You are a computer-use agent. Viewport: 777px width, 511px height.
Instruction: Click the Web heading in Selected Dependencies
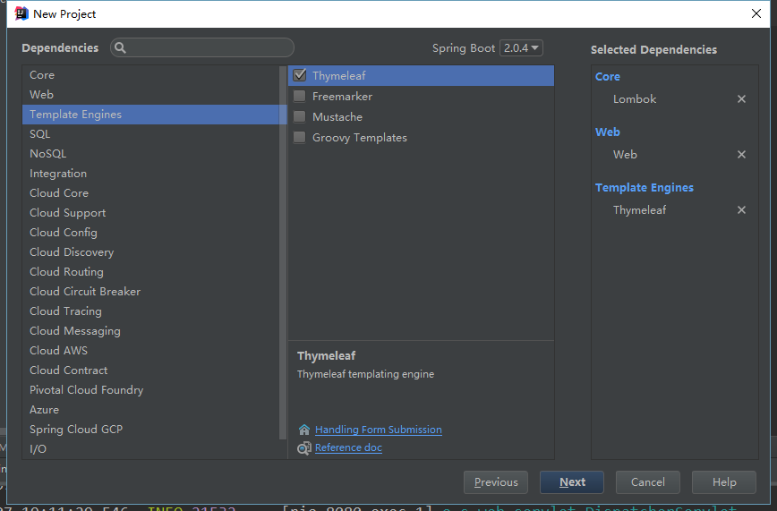pyautogui.click(x=608, y=132)
